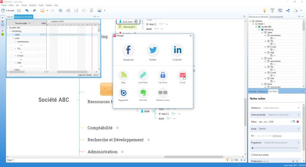Expand the Recherche et Développement branch
Image resolution: width=306 pixels, height=167 pixels.
tap(148, 140)
